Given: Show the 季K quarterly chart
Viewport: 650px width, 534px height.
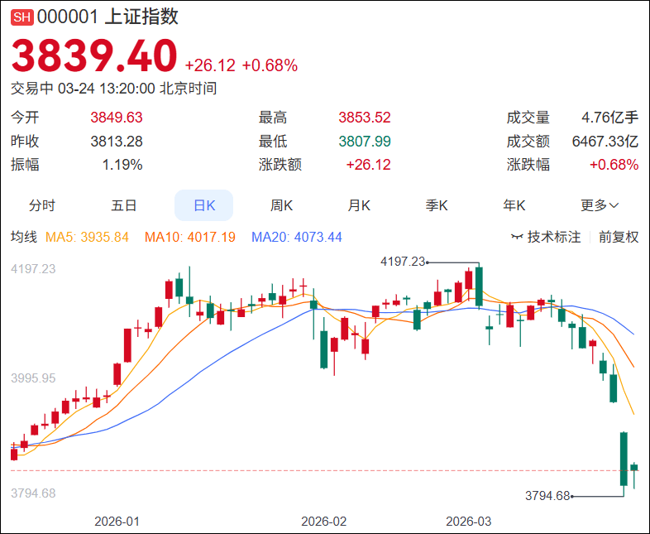Looking at the screenshot, I should pyautogui.click(x=437, y=205).
